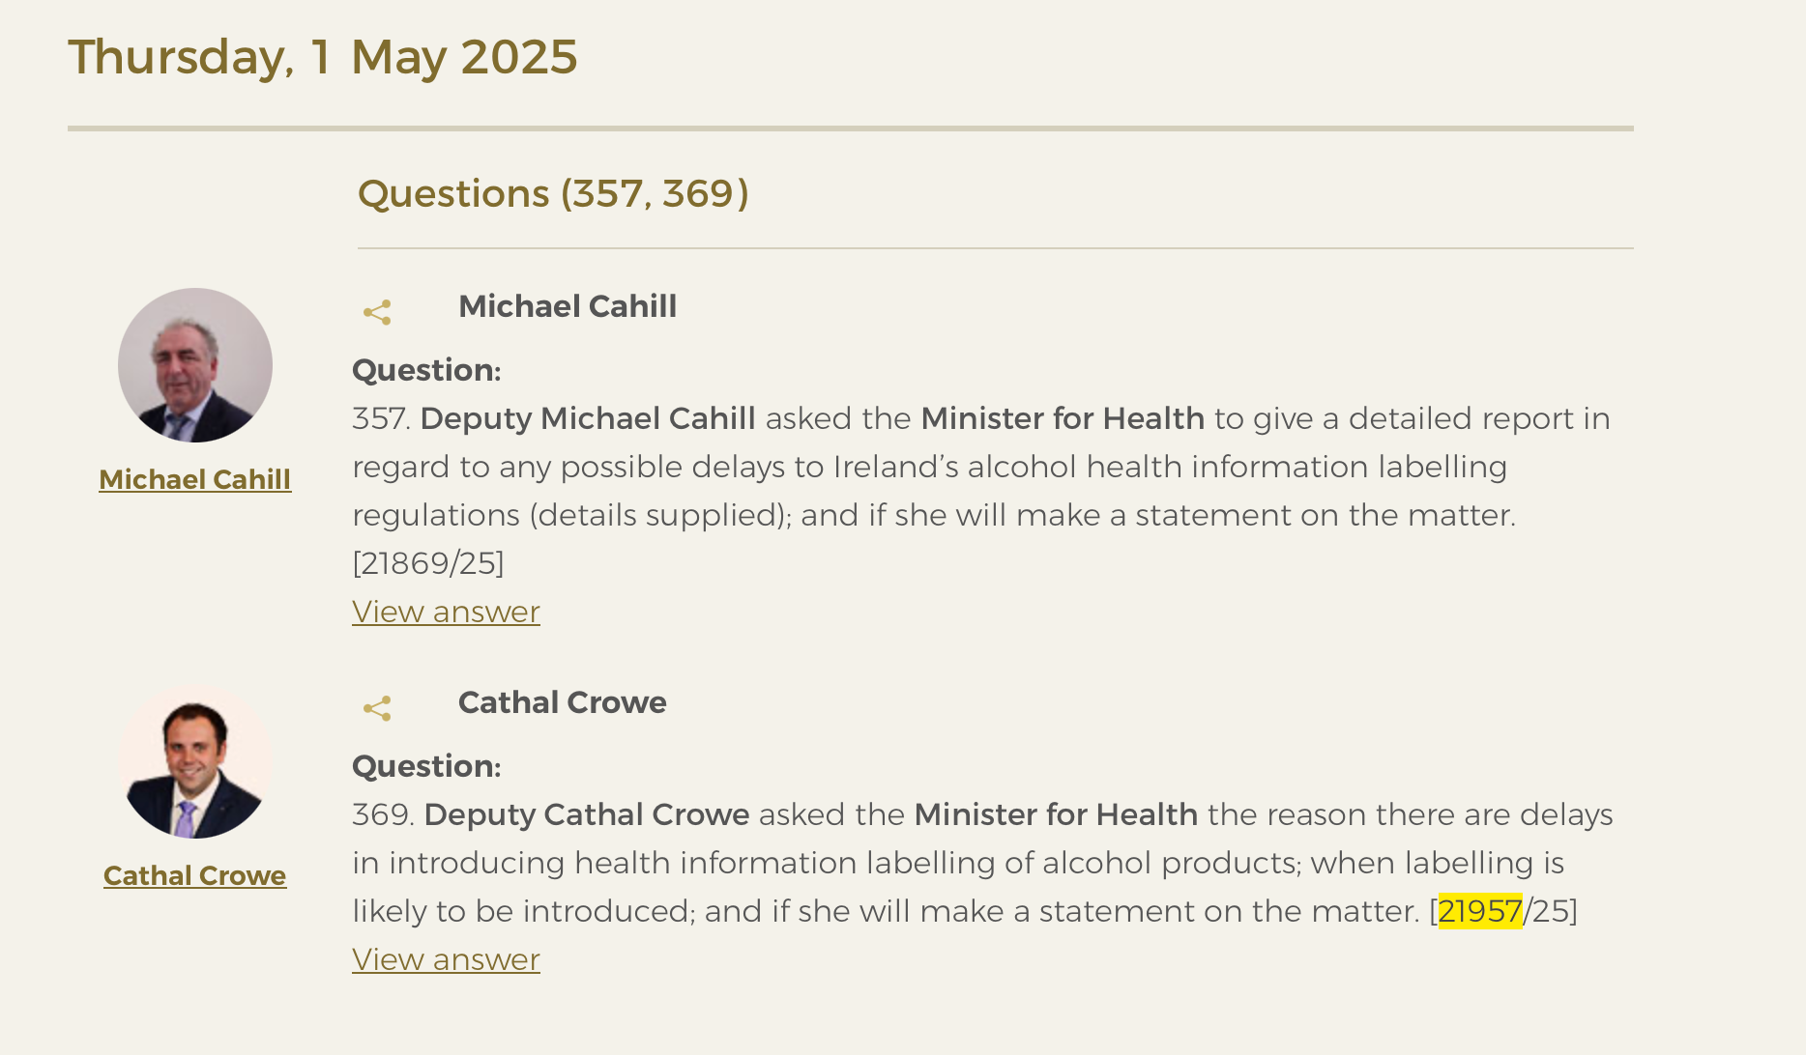This screenshot has height=1055, width=1806.
Task: Click 'Minister for Health' in question 357
Action: [x=1063, y=418]
